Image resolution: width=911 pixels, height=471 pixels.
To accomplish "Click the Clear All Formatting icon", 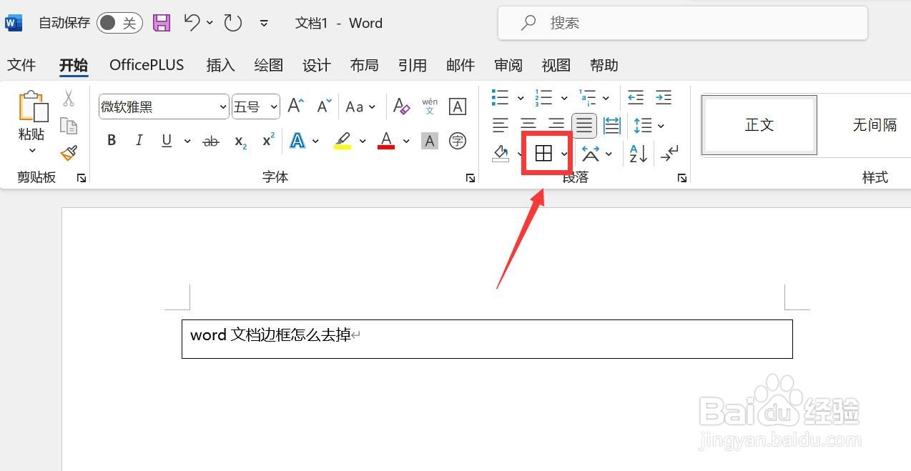I will (401, 106).
